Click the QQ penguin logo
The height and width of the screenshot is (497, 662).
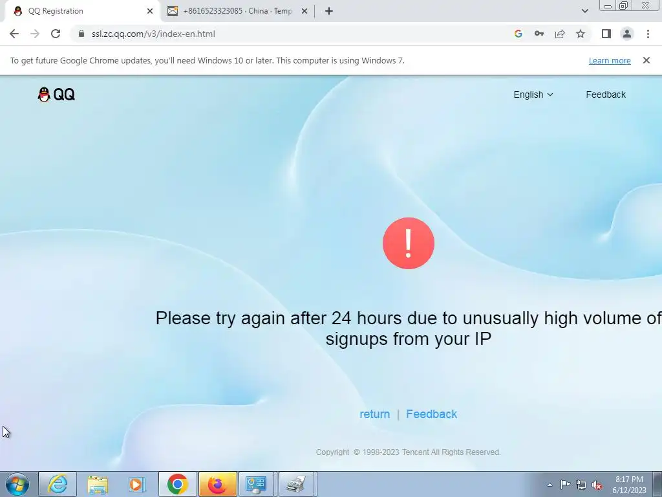click(x=56, y=94)
